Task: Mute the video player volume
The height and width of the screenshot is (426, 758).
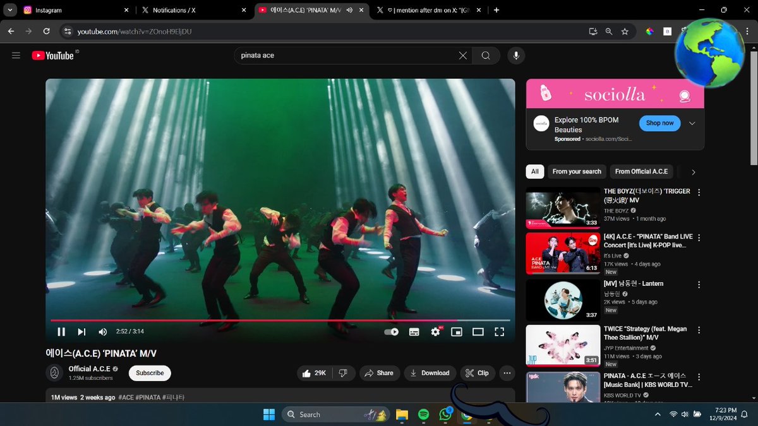Action: [x=102, y=332]
